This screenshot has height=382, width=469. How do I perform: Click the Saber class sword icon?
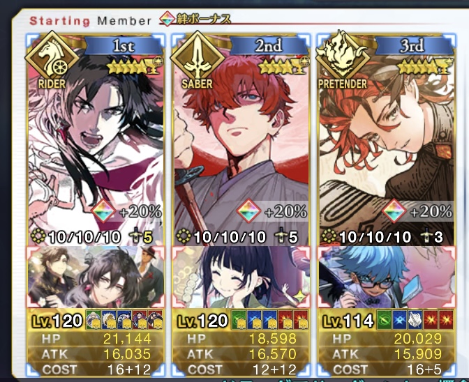click(x=198, y=59)
